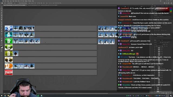The width and height of the screenshot is (173, 97).
Task: Open the Auto-Select Layer dropdown
Action: coord(15,3)
